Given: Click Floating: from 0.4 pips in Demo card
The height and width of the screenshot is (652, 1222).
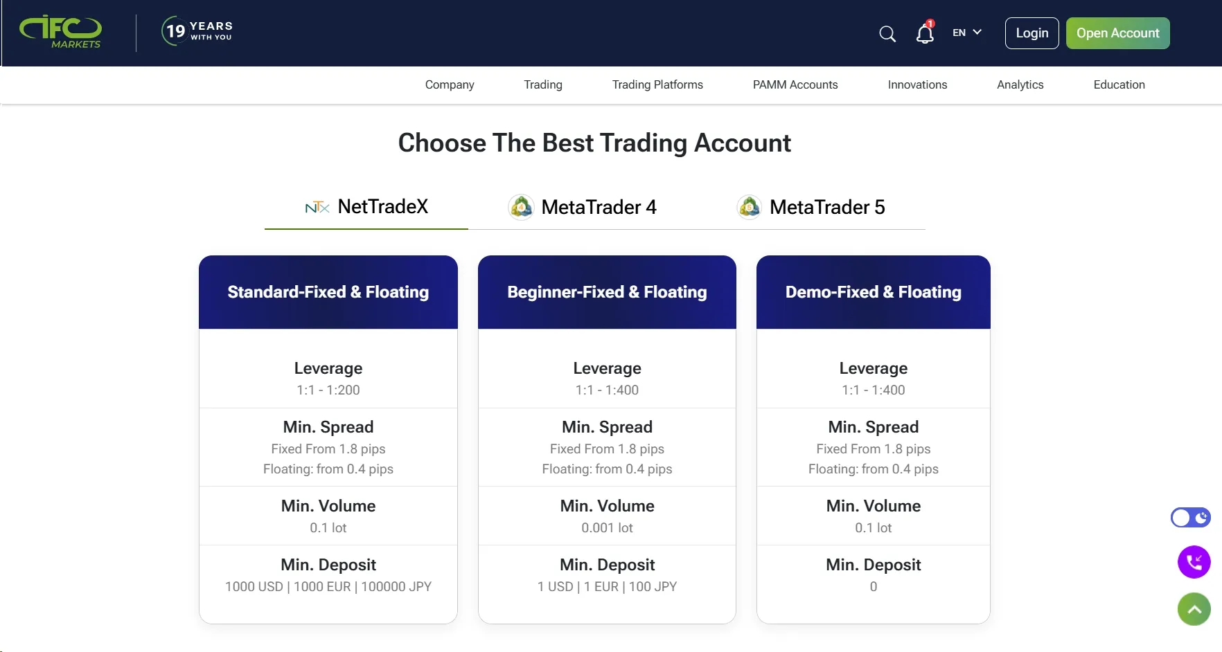Looking at the screenshot, I should point(874,469).
